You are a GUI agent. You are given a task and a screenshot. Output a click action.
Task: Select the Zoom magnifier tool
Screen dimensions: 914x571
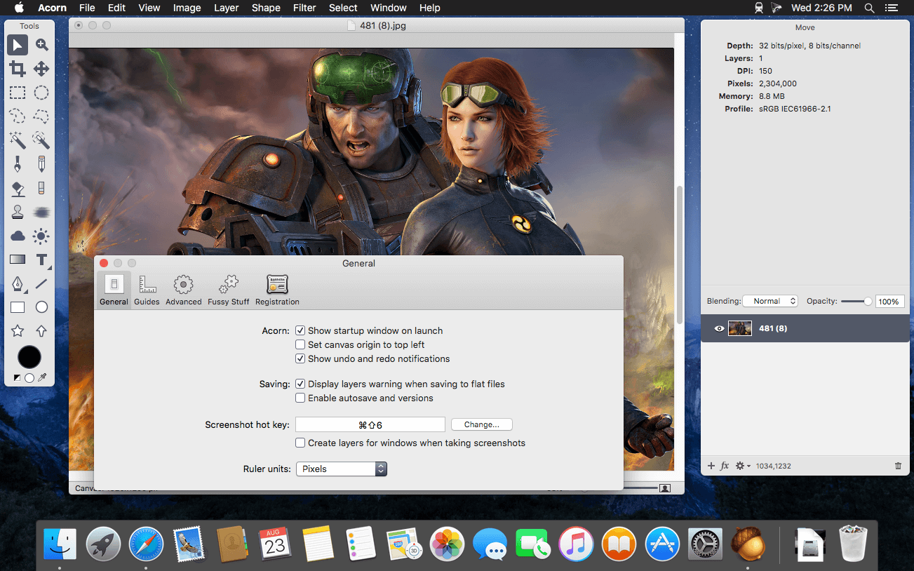tap(42, 46)
